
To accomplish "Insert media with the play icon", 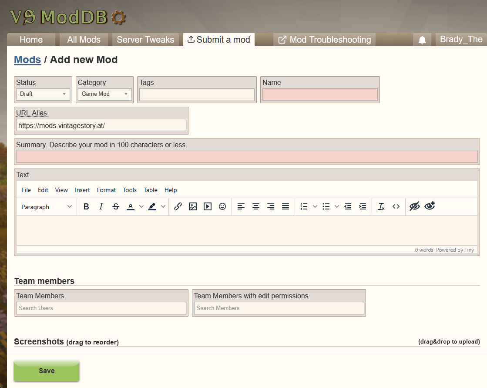I will click(208, 207).
